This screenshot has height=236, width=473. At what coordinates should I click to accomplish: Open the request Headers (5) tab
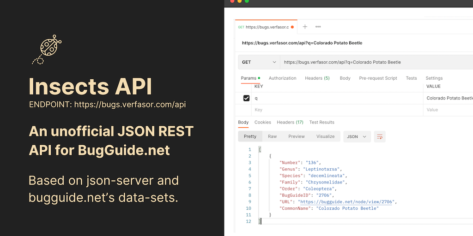(317, 78)
